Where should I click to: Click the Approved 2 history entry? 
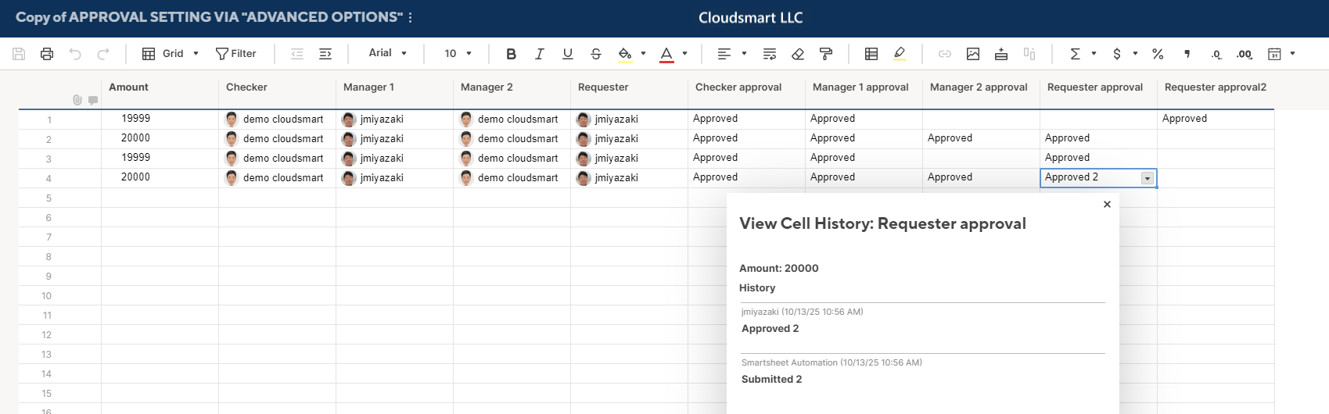[770, 329]
